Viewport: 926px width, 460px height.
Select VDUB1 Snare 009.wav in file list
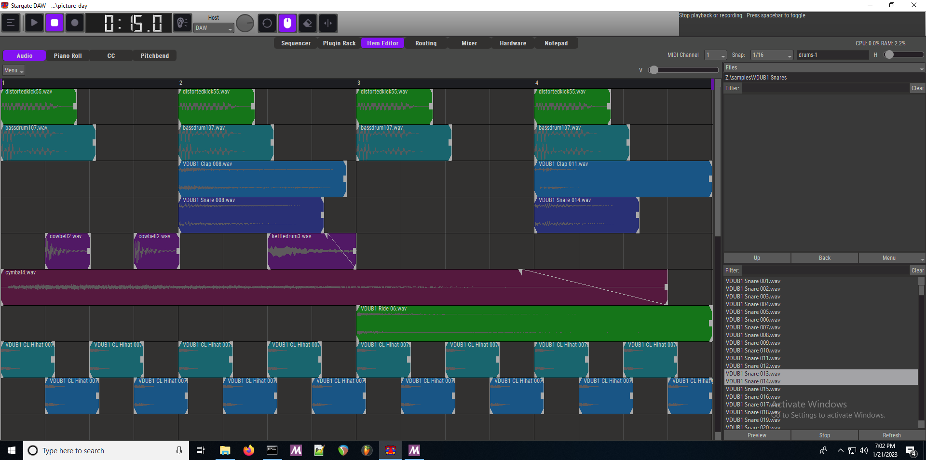coord(753,343)
